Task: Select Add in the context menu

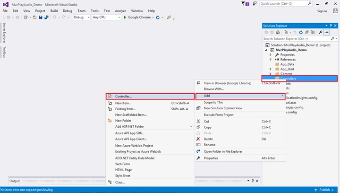Action: click(x=240, y=96)
